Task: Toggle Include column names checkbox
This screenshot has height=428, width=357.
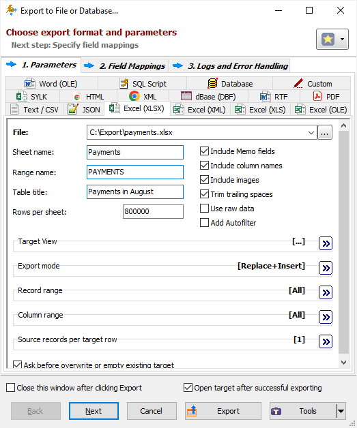Action: pos(204,166)
